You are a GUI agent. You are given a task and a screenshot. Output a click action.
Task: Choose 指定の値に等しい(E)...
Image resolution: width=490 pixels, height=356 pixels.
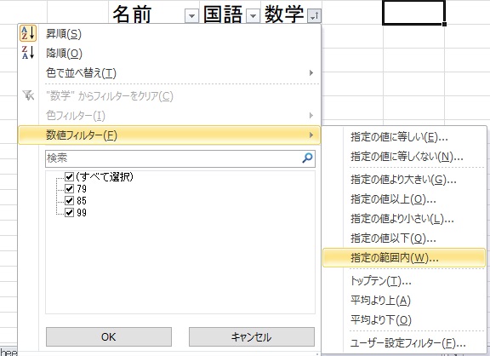404,137
